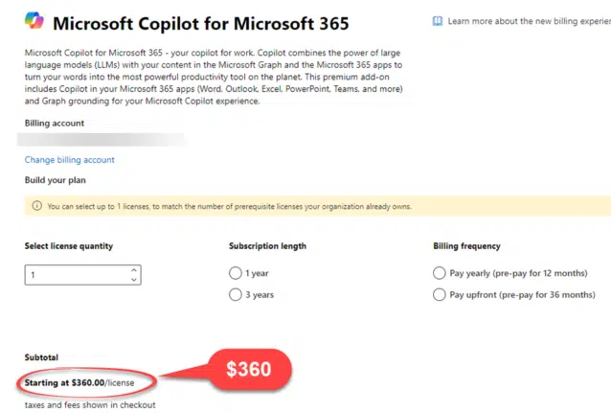
Task: Click the red $360 callout bubble
Action: click(249, 369)
